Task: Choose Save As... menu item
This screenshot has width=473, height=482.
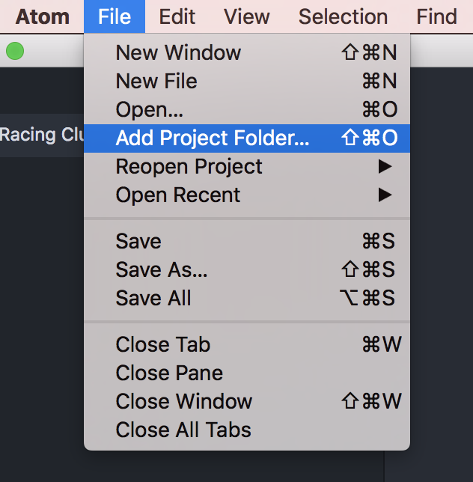Action: pos(162,269)
